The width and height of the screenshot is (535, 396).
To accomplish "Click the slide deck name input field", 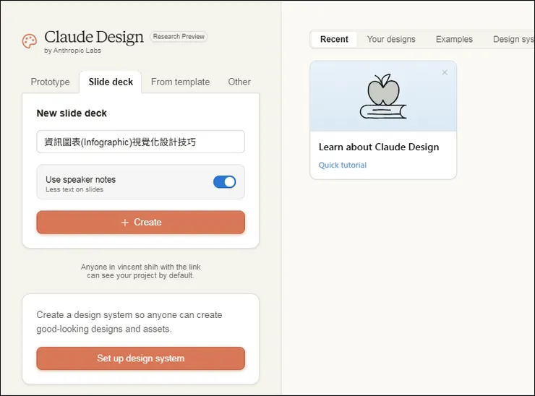I will click(x=141, y=142).
